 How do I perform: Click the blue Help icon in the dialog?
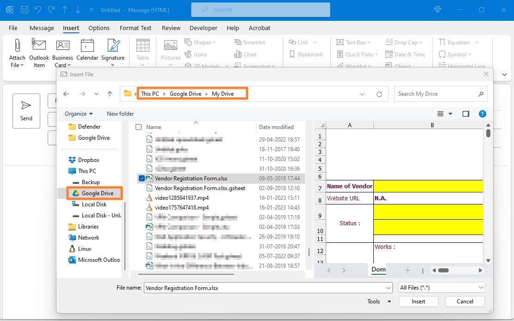482,113
